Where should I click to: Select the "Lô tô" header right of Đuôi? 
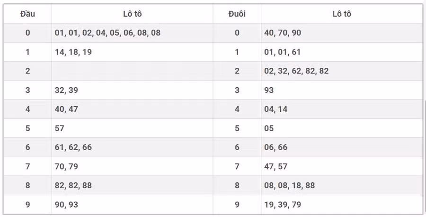(x=341, y=14)
